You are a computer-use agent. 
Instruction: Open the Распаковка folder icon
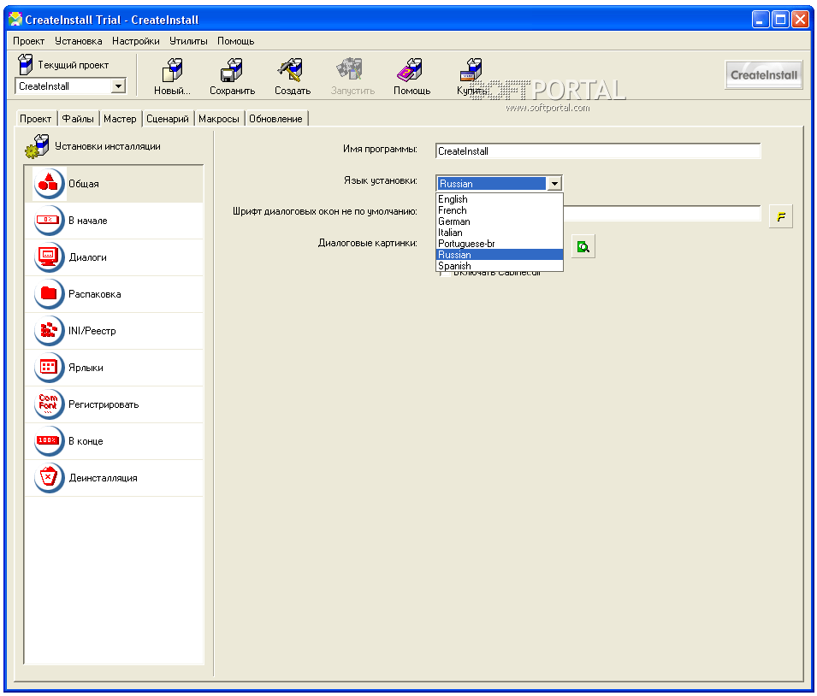(x=49, y=294)
